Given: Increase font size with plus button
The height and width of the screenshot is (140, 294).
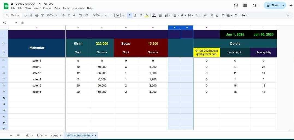Looking at the screenshot, I should tap(123, 15).
